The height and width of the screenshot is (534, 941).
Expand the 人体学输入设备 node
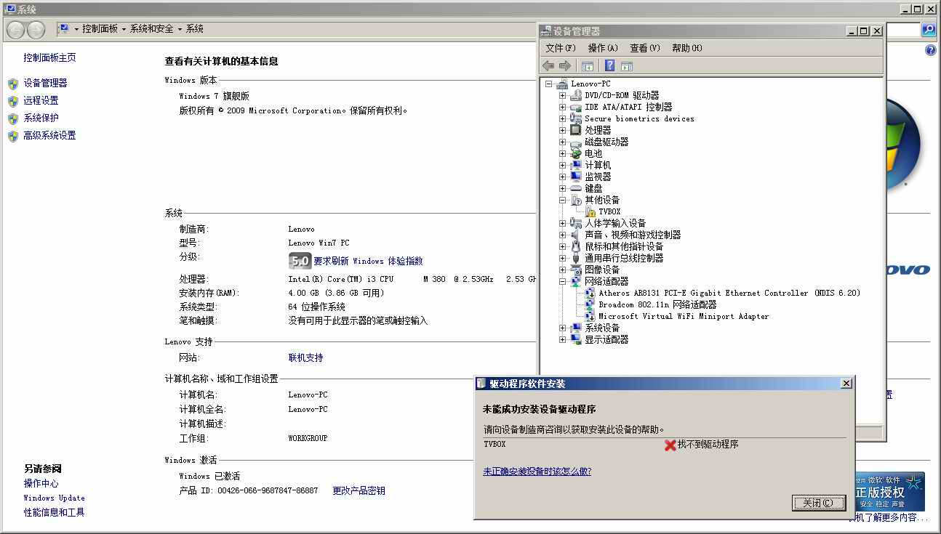click(x=562, y=223)
